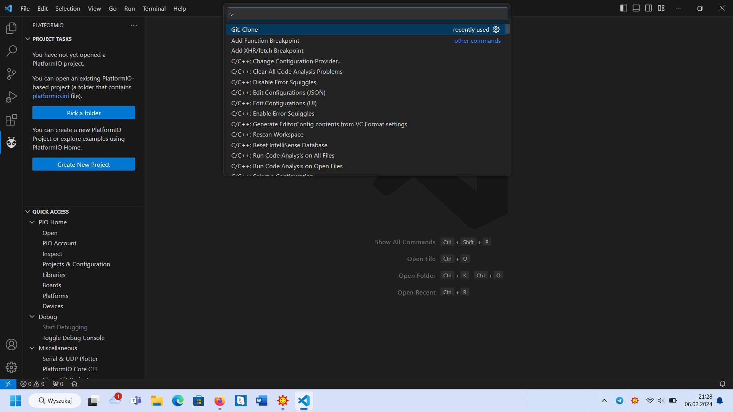The height and width of the screenshot is (412, 733).
Task: Follow the platformio.ini link
Action: [51, 96]
